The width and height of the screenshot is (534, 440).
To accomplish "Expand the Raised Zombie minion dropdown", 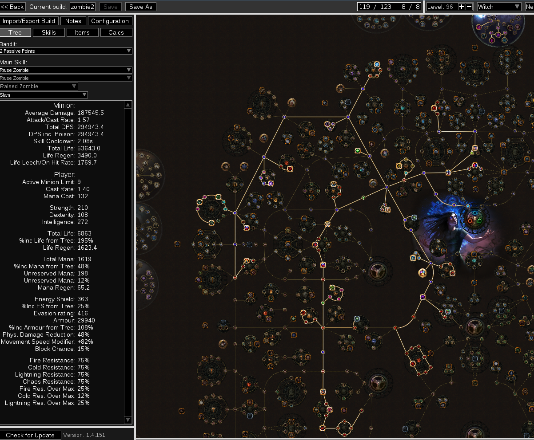I will [39, 86].
